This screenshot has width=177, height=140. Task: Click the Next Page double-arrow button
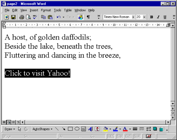[x=173, y=118]
